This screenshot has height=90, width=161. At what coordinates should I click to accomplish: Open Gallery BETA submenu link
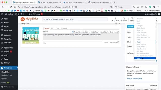tap(5, 83)
